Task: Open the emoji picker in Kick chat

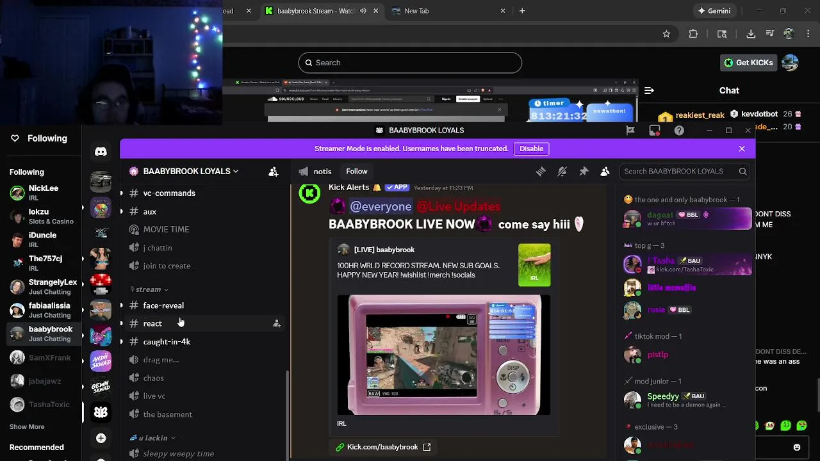Action: [797, 448]
